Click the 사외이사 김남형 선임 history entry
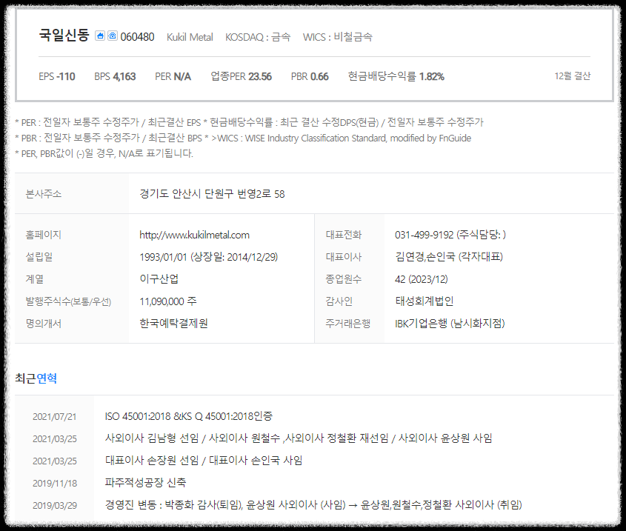 click(x=299, y=438)
